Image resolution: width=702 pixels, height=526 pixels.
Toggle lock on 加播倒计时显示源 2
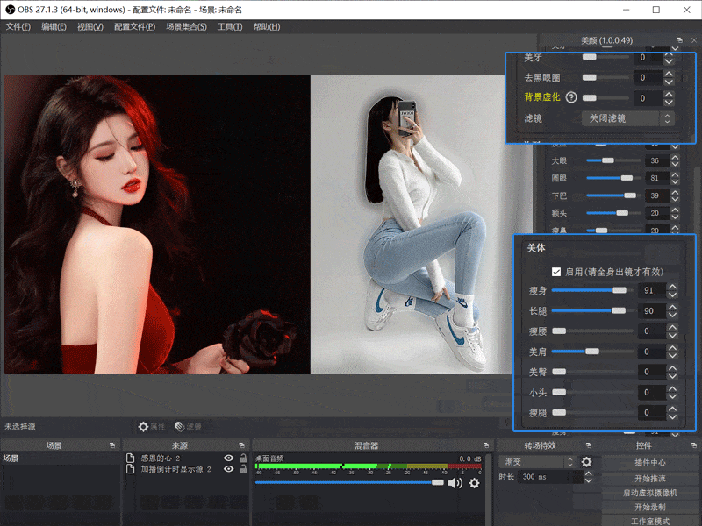[x=243, y=469]
